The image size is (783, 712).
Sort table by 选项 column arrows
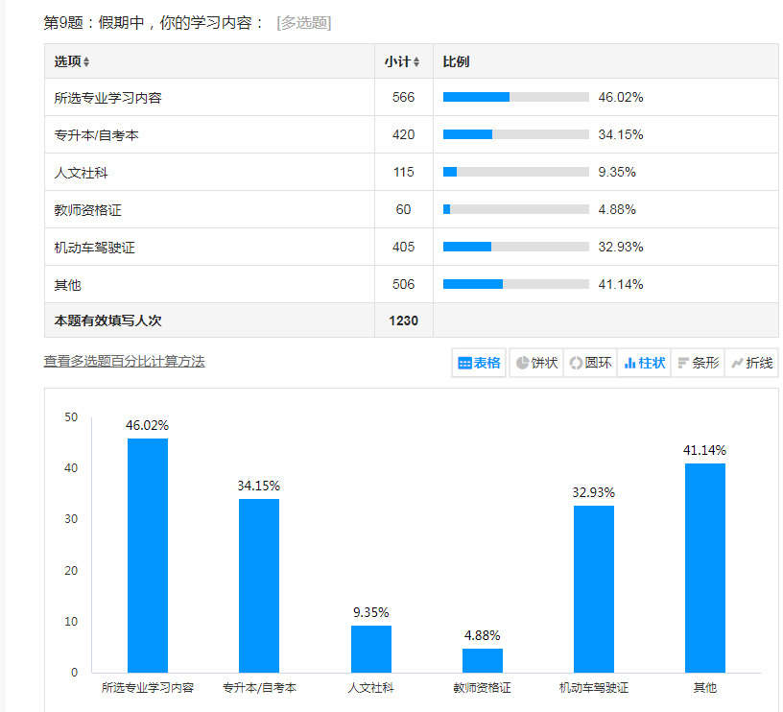(86, 62)
